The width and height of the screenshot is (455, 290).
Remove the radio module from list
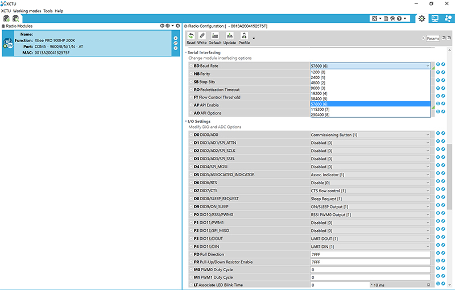click(x=175, y=38)
